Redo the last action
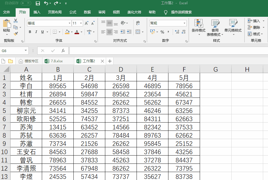This screenshot has height=180, width=268. (56, 3)
